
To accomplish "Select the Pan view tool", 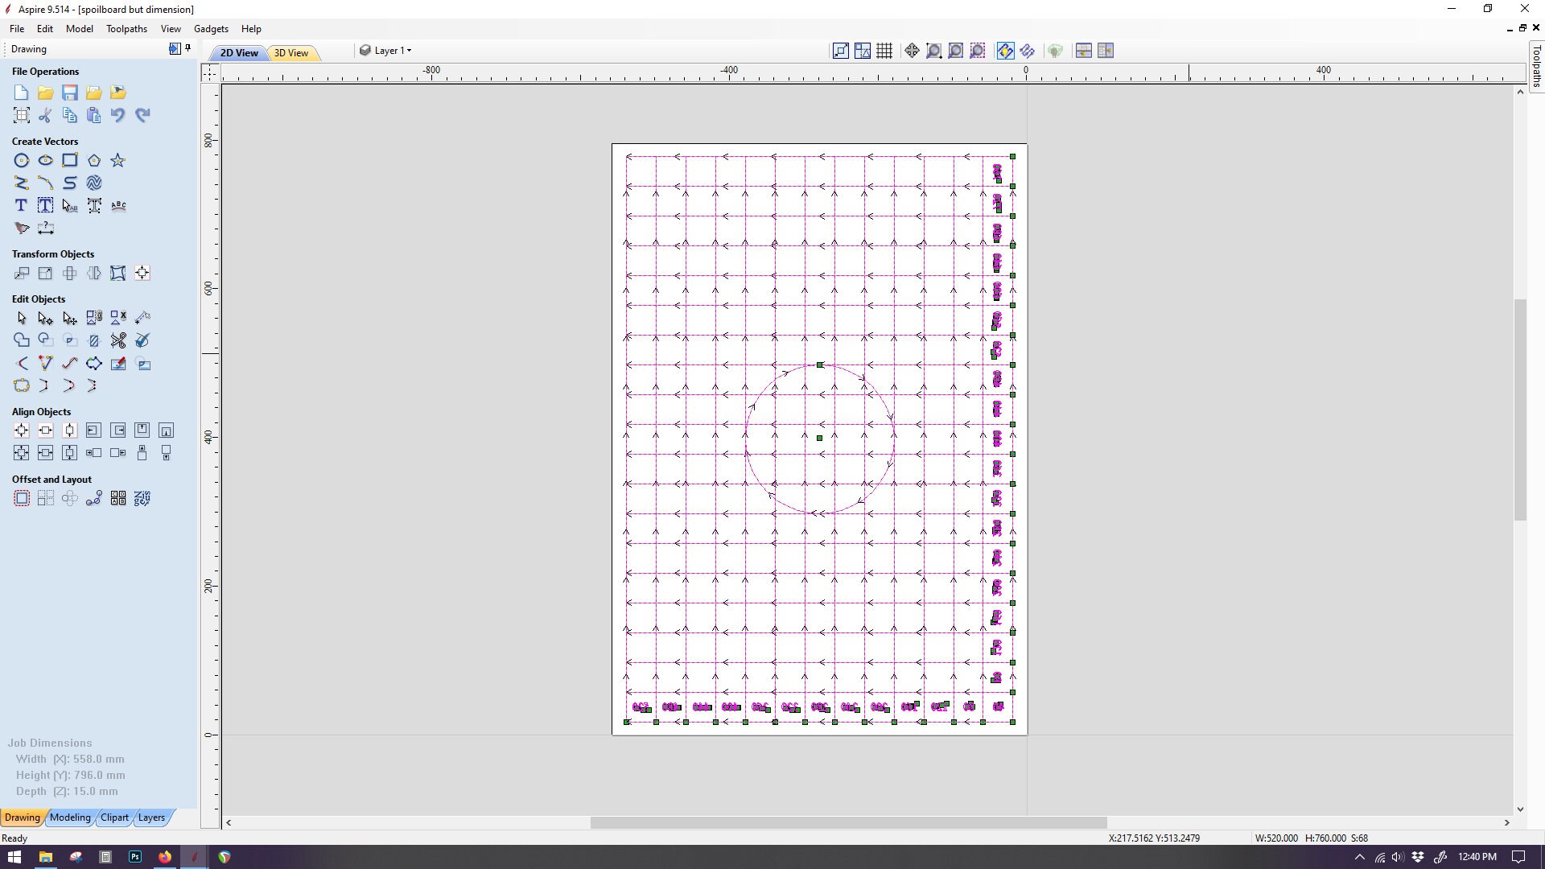I will tap(912, 50).
